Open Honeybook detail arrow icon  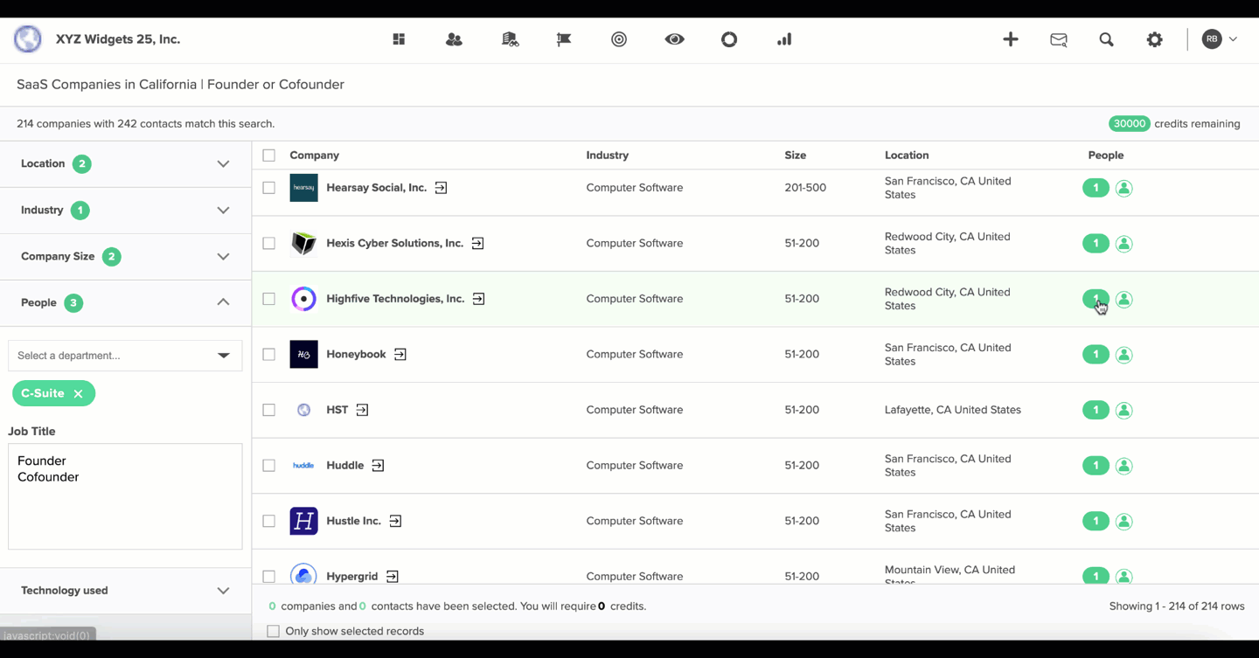pyautogui.click(x=400, y=355)
